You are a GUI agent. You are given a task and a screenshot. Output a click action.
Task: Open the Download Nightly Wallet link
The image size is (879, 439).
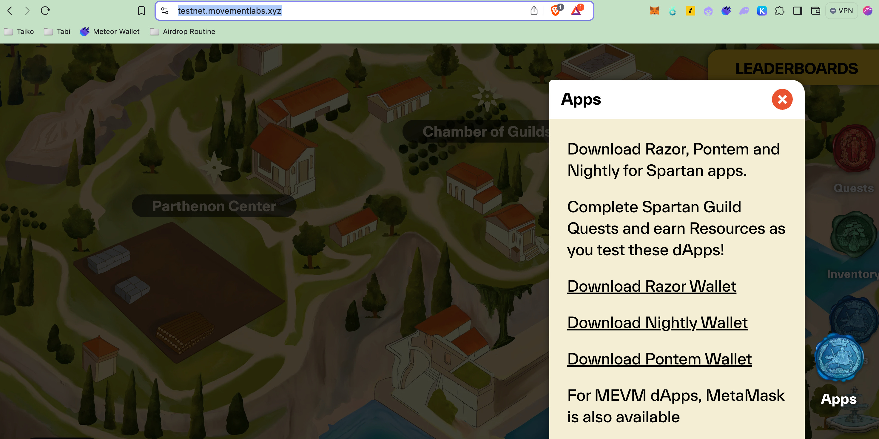657,323
